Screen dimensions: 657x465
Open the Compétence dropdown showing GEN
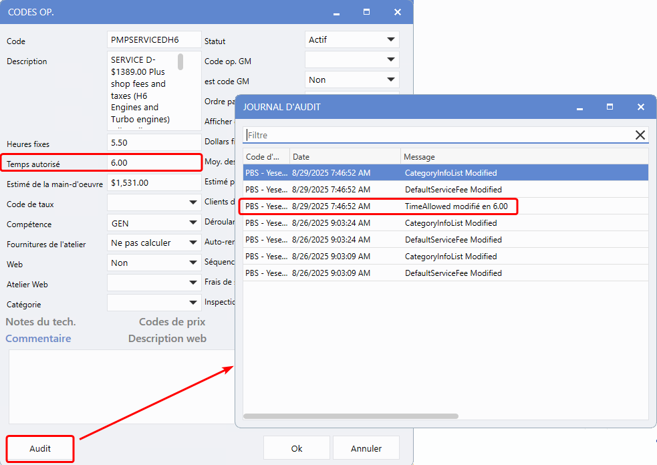193,222
